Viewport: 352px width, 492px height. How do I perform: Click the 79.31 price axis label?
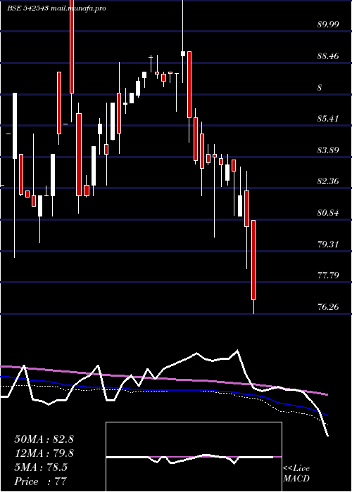click(x=328, y=244)
